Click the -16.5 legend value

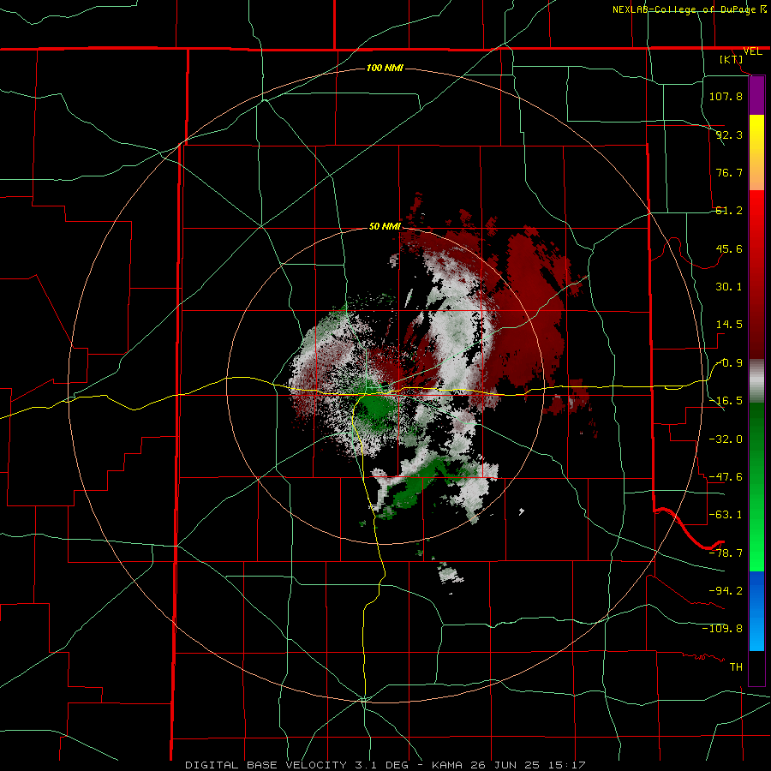726,401
